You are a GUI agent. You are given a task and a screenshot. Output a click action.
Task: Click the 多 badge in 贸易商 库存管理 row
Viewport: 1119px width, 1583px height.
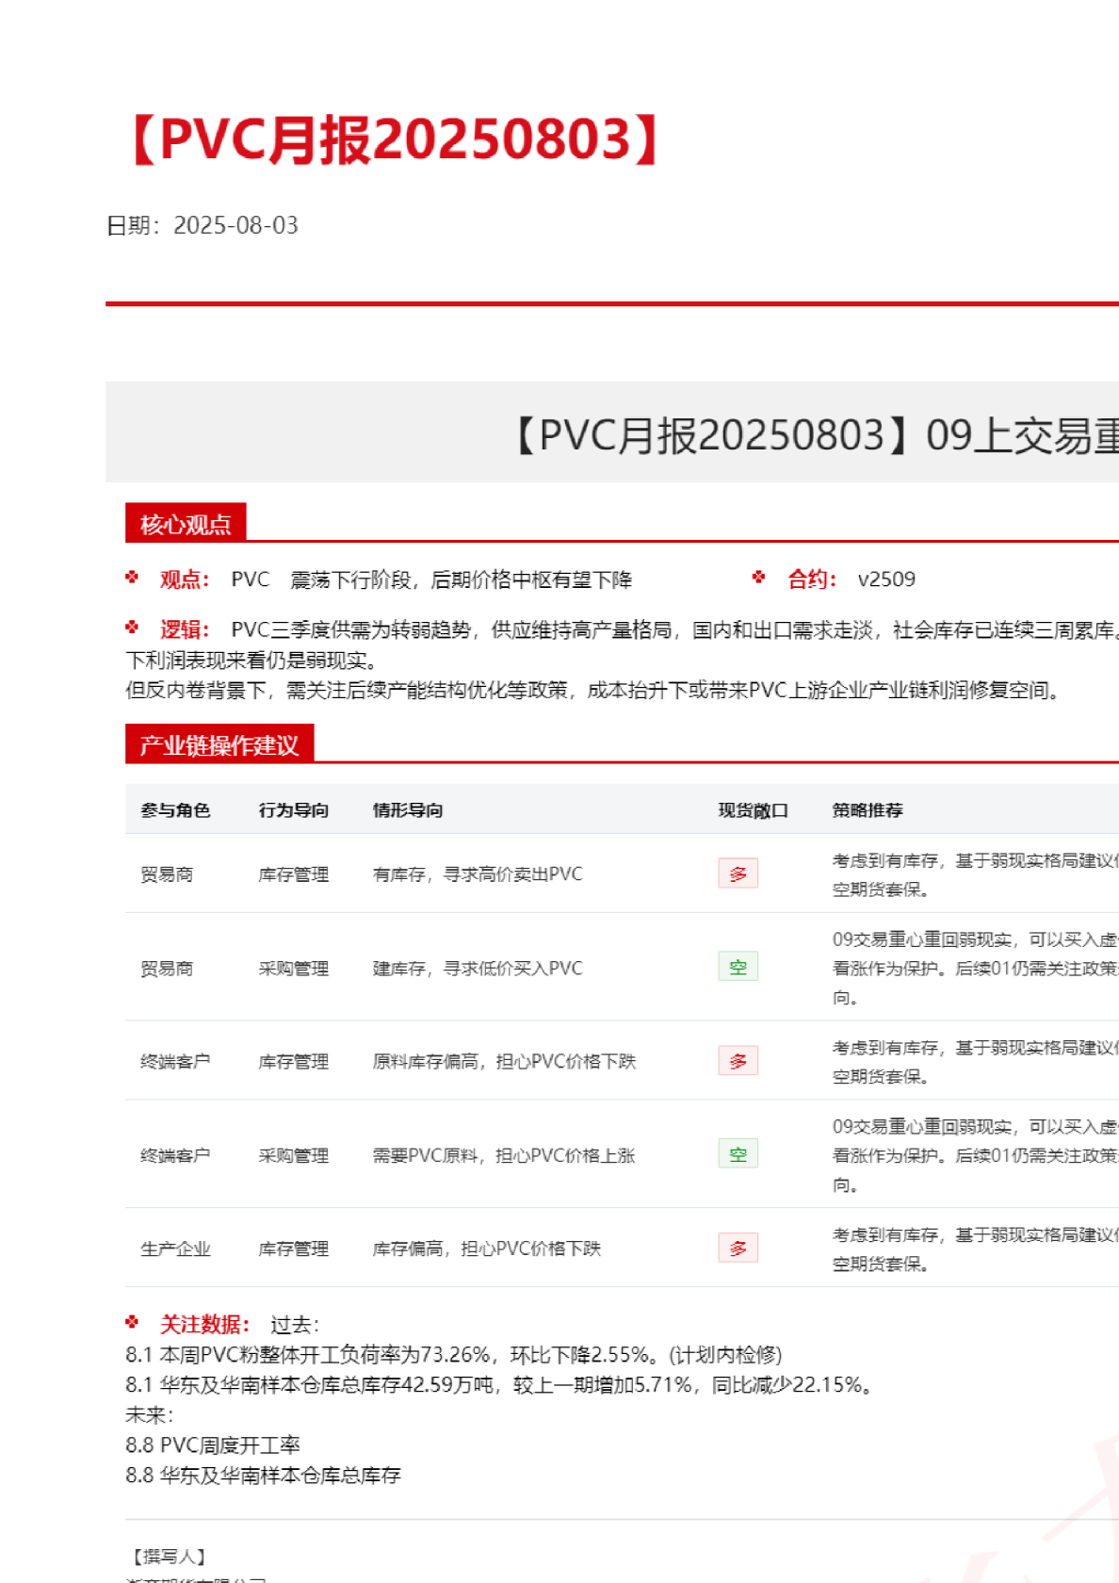coord(738,873)
